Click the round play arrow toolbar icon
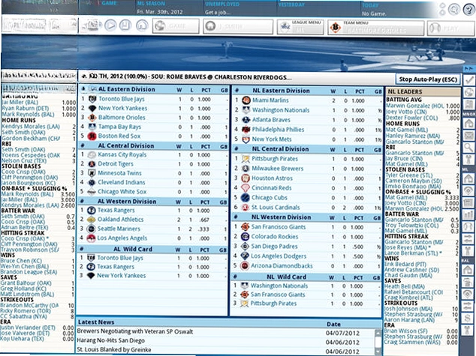 (x=110, y=25)
